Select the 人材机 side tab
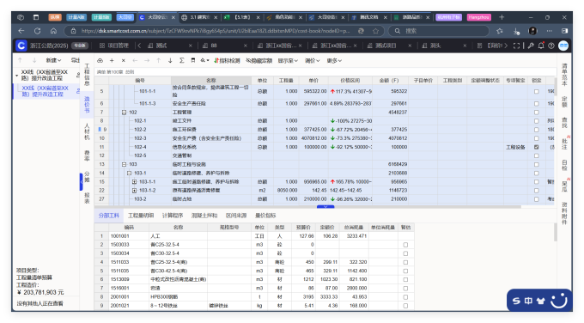Screen dimensions: 584x323 [87, 131]
